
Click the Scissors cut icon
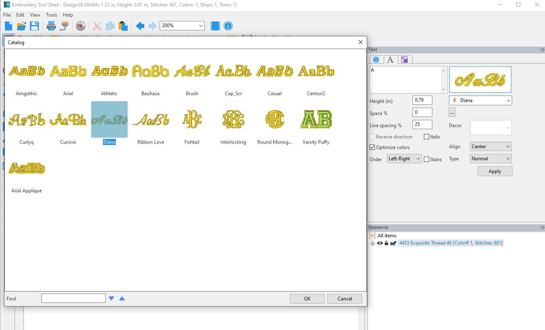click(97, 26)
